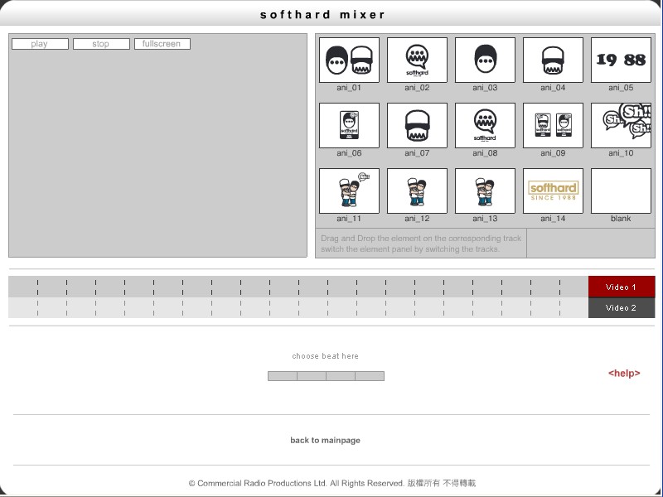This screenshot has width=663, height=497.
Task: Switch to the Video 2 track
Action: click(622, 307)
